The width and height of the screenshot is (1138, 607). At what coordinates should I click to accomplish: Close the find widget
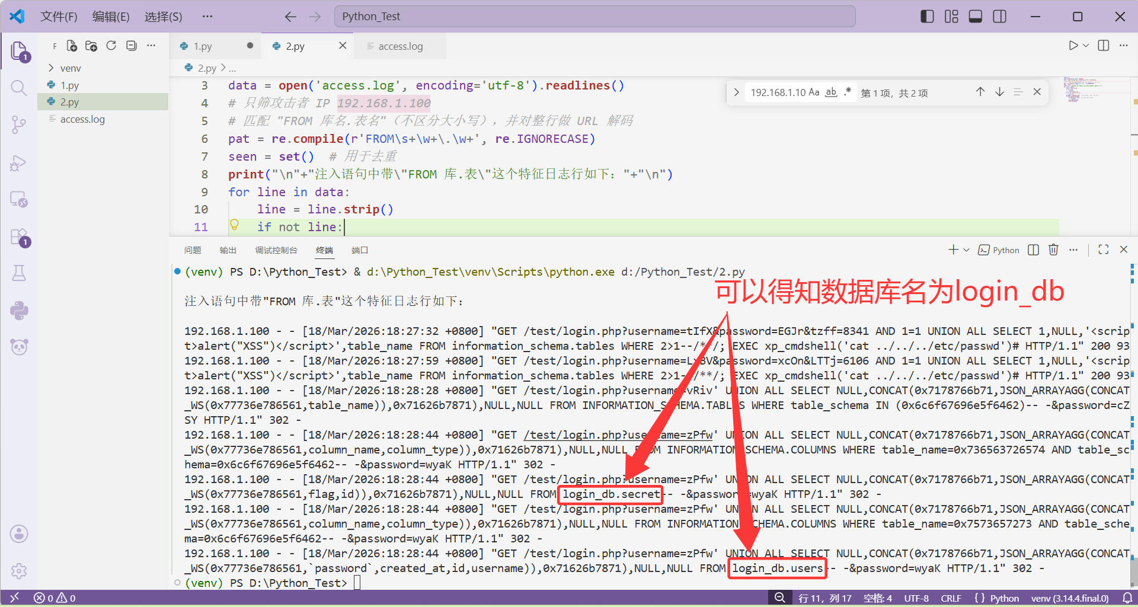click(1037, 92)
